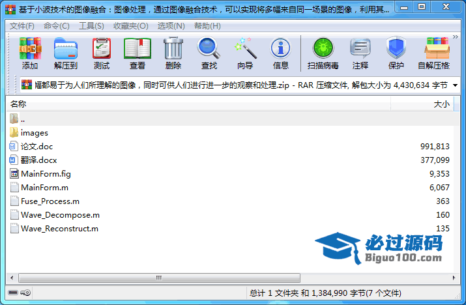Open the 工具(S) menu
The width and height of the screenshot is (466, 305).
(91, 26)
